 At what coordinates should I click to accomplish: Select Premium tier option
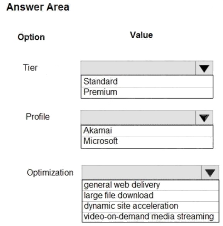click(x=147, y=93)
